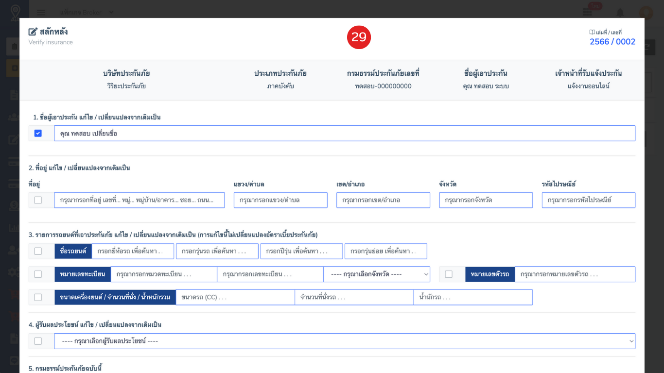This screenshot has width=664, height=373.
Task: Open the province dropdown for registration
Action: pyautogui.click(x=377, y=274)
